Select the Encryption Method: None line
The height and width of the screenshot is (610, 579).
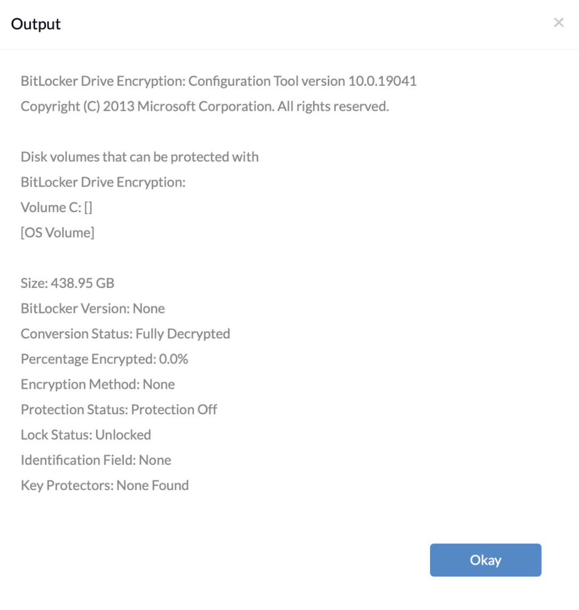click(x=97, y=384)
